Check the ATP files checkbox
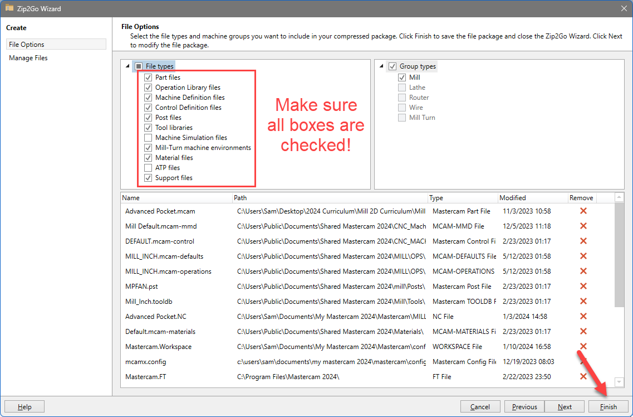The image size is (633, 417). [148, 168]
